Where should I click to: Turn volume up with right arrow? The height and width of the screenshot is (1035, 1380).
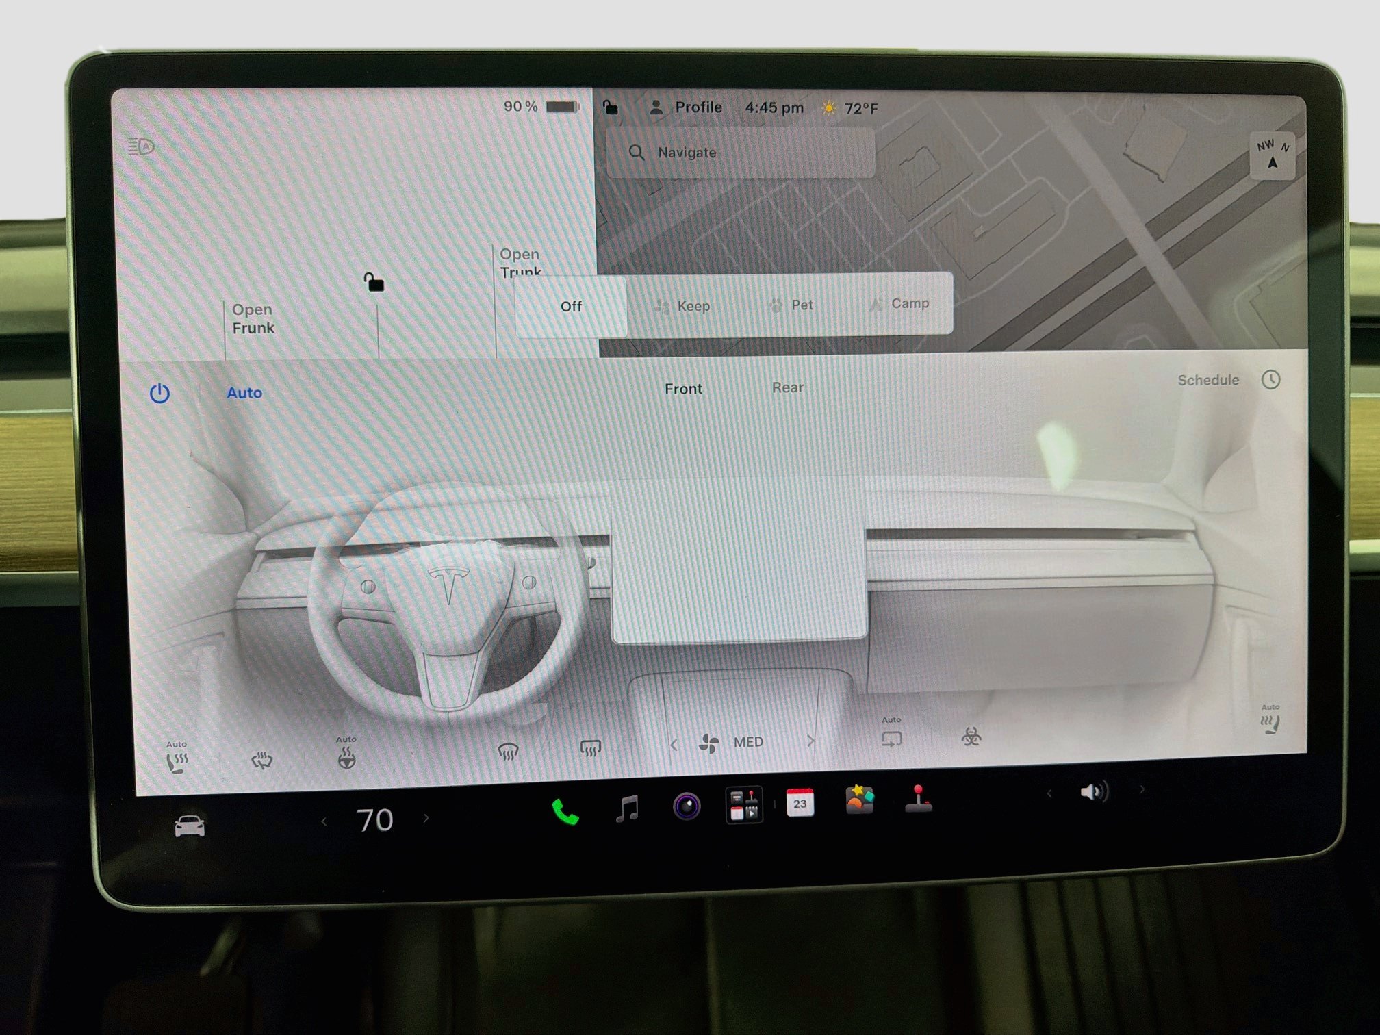click(x=1142, y=789)
